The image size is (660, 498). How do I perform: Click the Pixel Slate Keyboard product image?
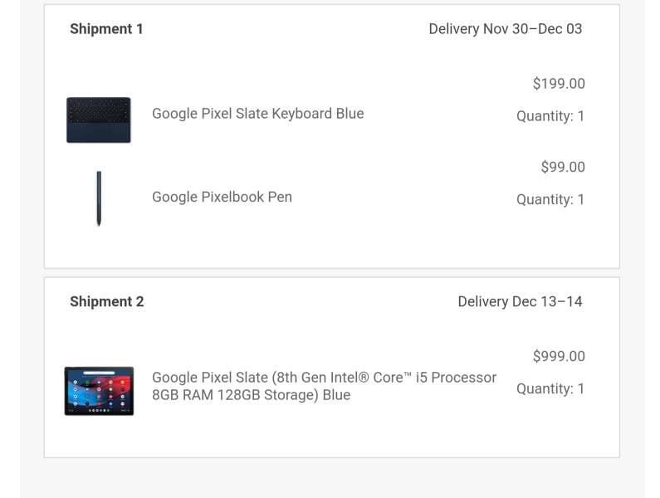point(99,120)
